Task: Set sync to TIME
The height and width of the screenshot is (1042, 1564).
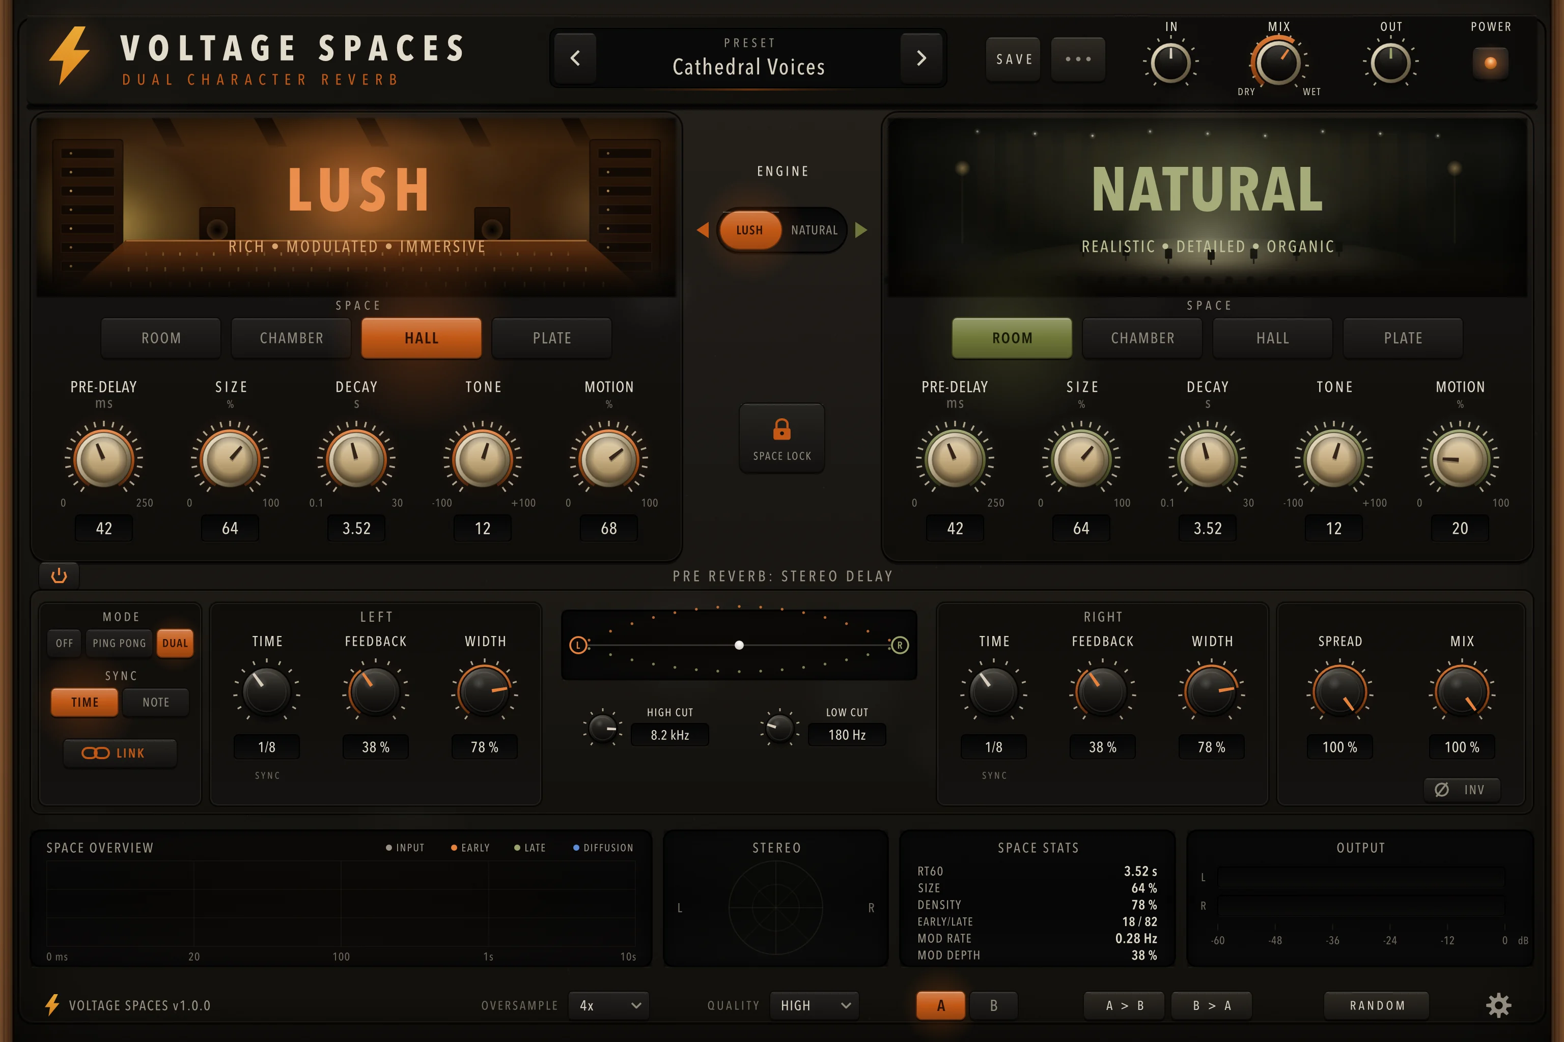Action: (85, 703)
